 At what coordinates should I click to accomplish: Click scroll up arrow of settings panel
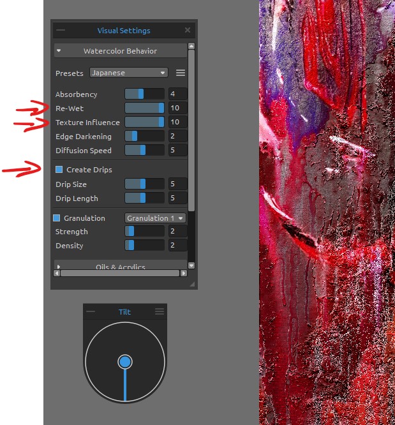coord(191,46)
